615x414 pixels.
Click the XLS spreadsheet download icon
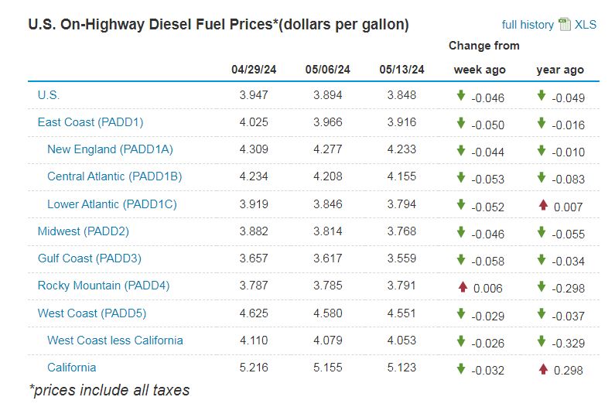tap(565, 25)
